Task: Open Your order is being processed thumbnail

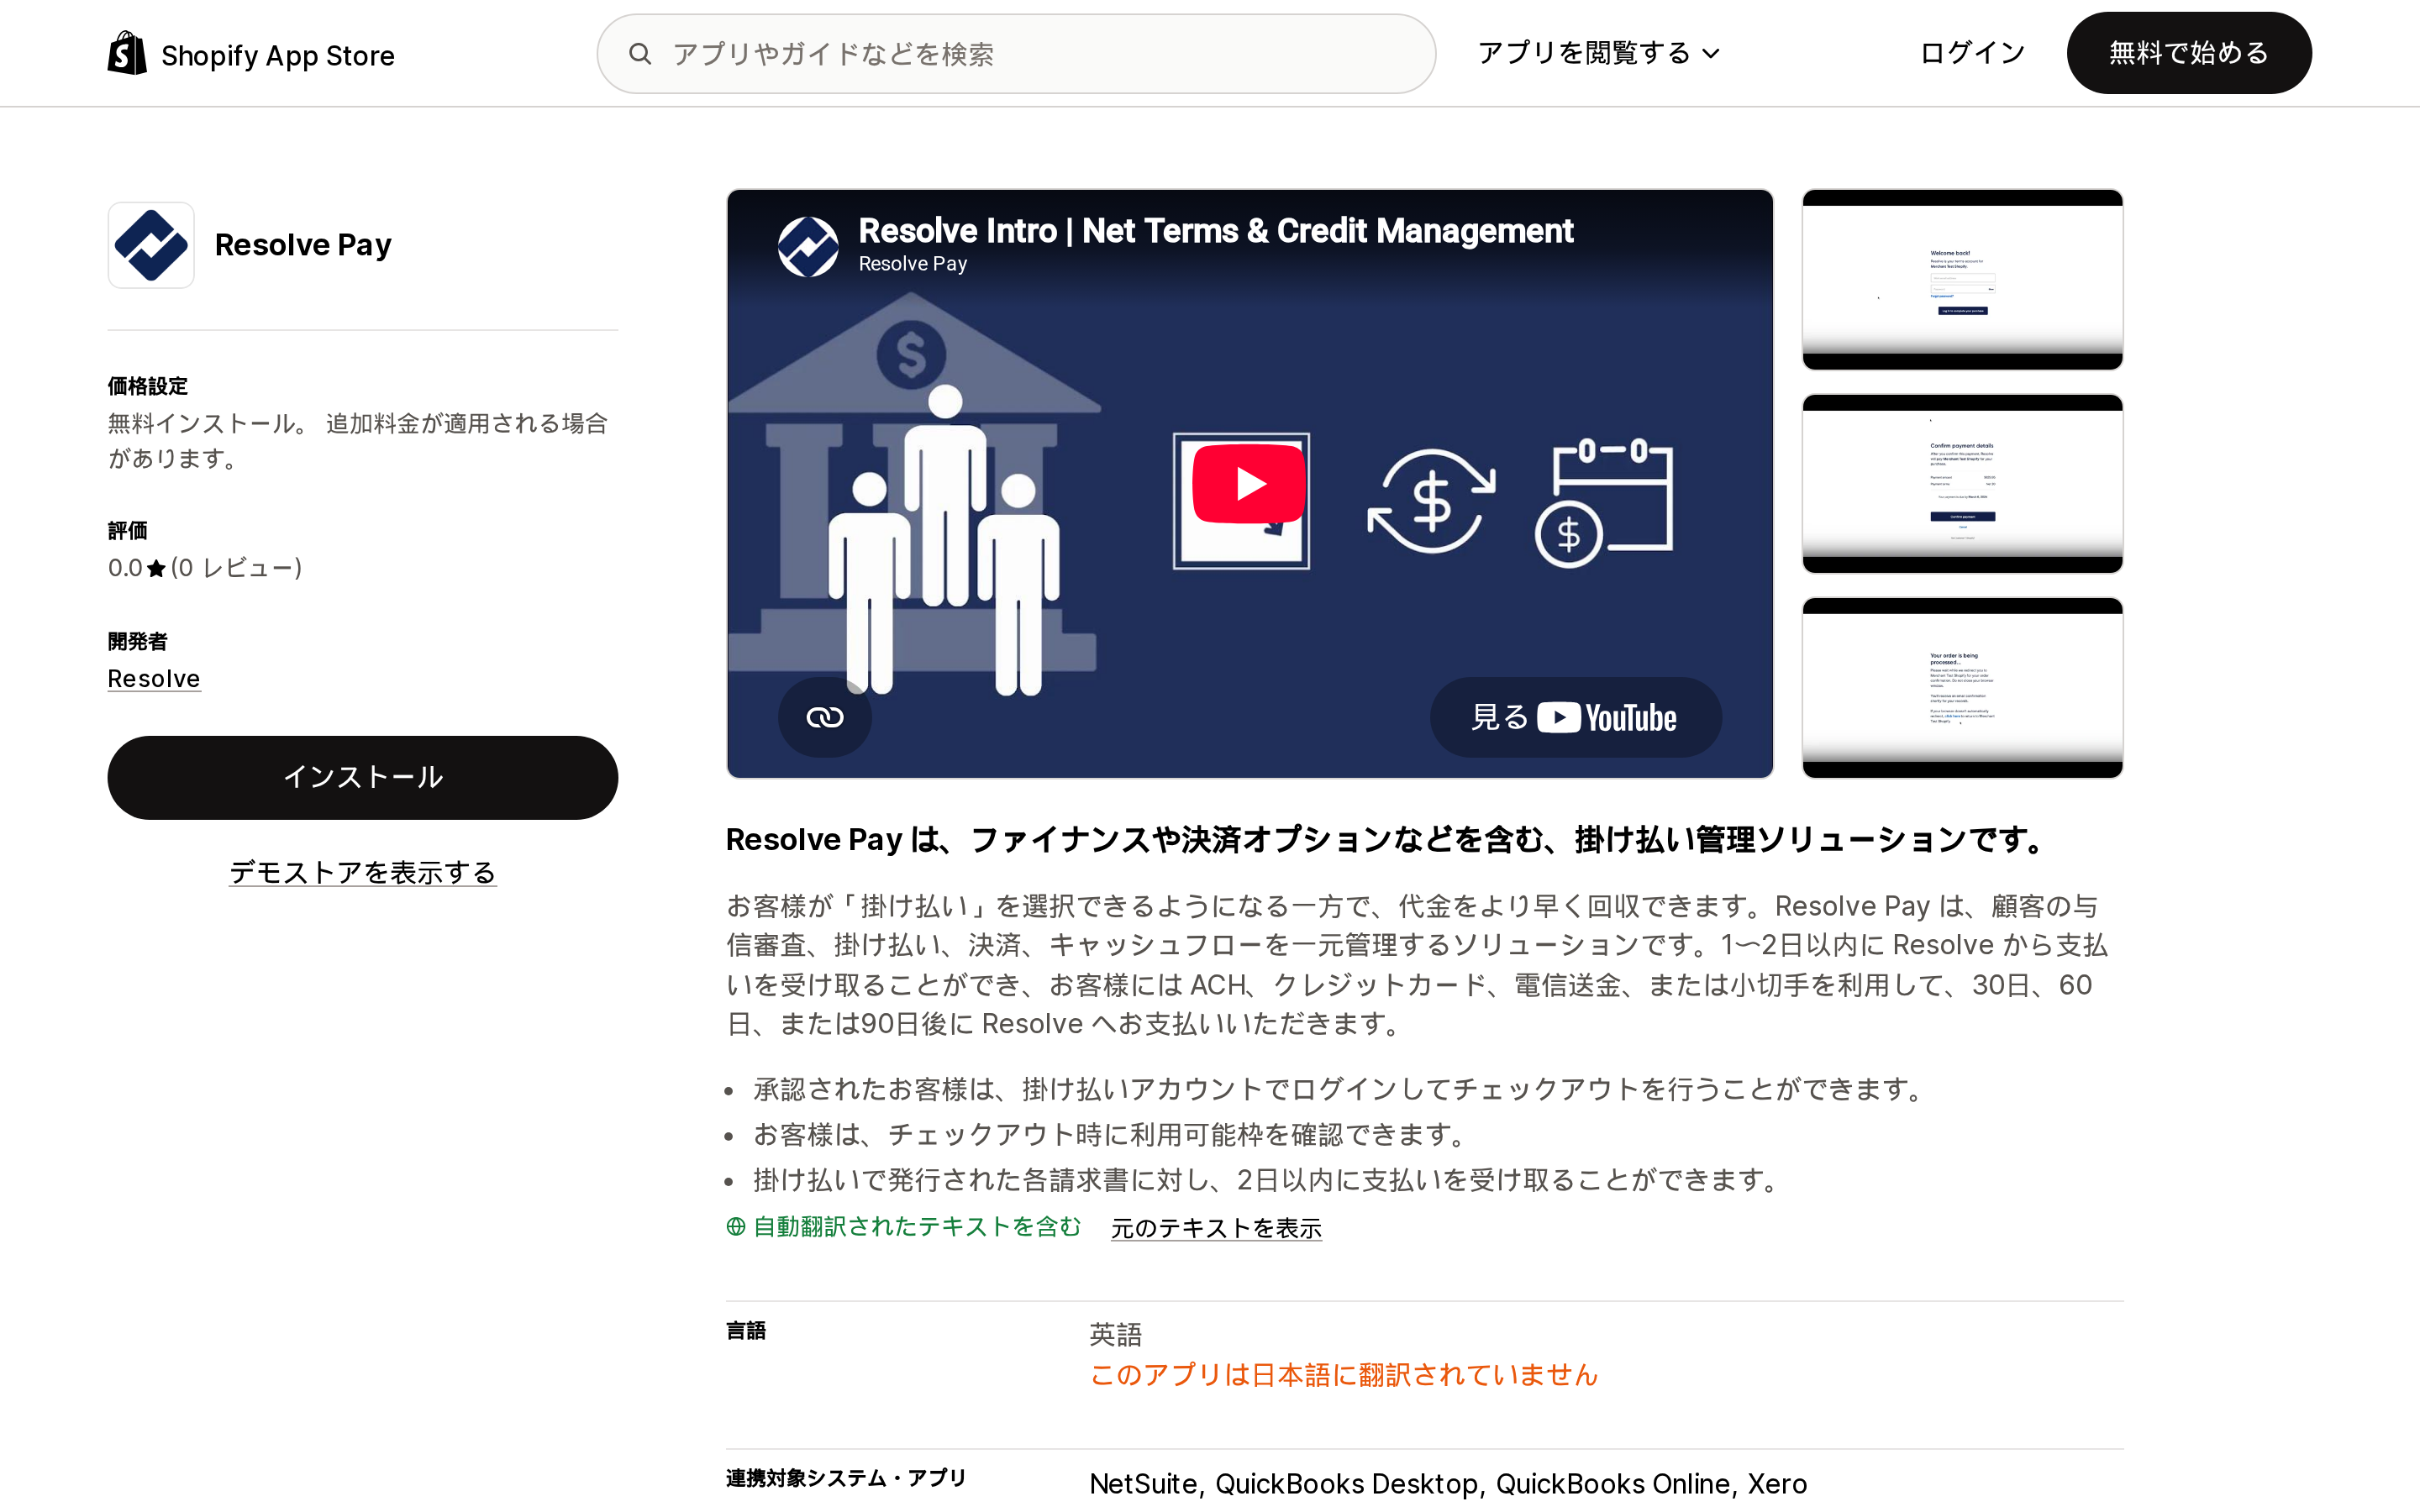Action: tap(1962, 687)
